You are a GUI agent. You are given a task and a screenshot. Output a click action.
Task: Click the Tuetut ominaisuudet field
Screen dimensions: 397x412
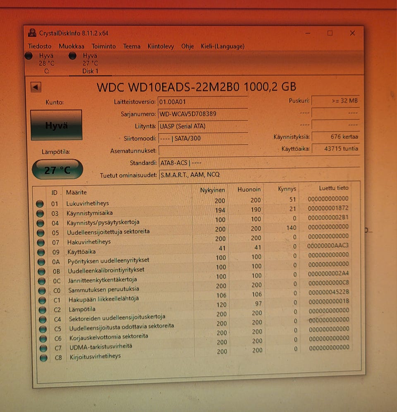click(259, 175)
